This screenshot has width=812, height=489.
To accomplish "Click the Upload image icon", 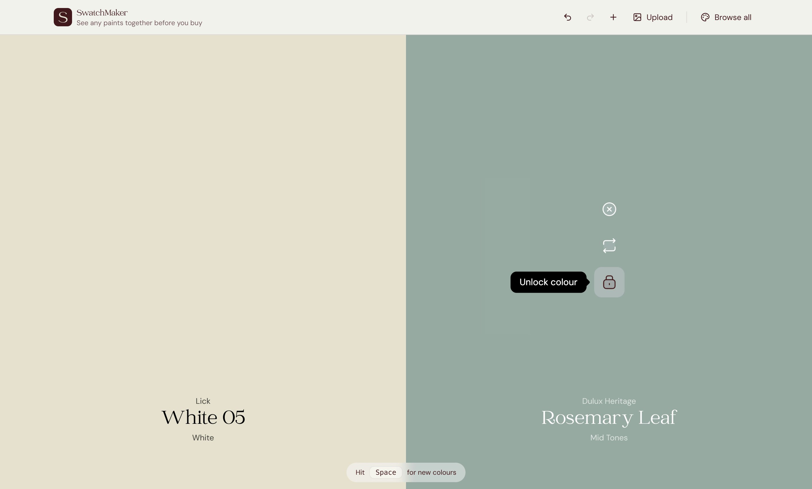I will point(637,17).
